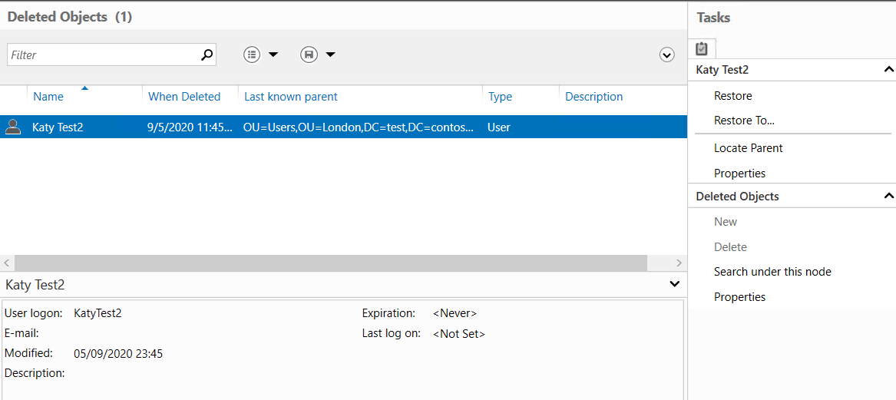The image size is (896, 400).
Task: Expand the circled chevron at toolbar right
Action: coord(666,55)
